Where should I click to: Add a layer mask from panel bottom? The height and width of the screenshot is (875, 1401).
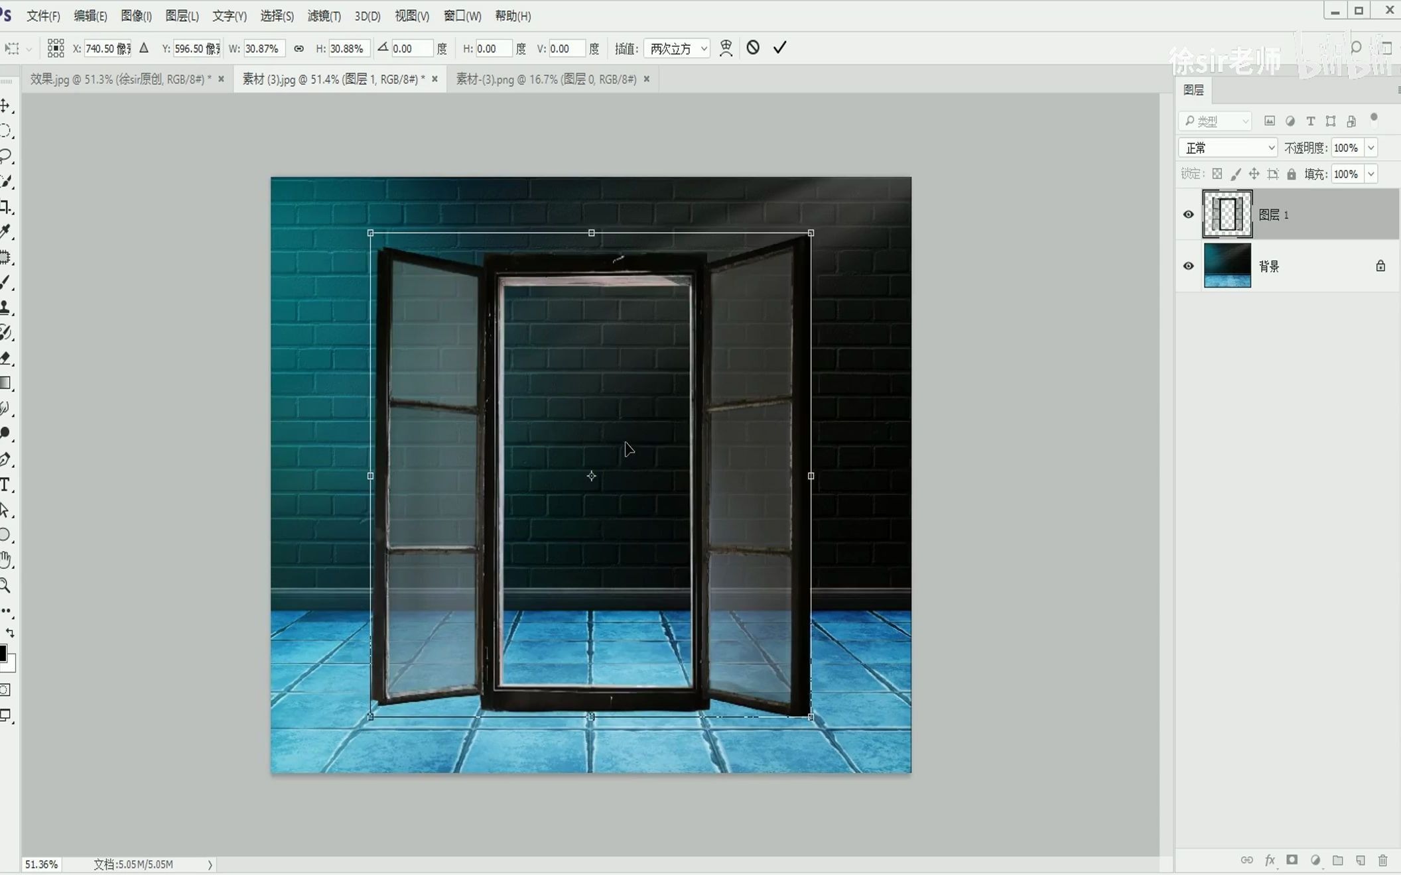pyautogui.click(x=1292, y=860)
